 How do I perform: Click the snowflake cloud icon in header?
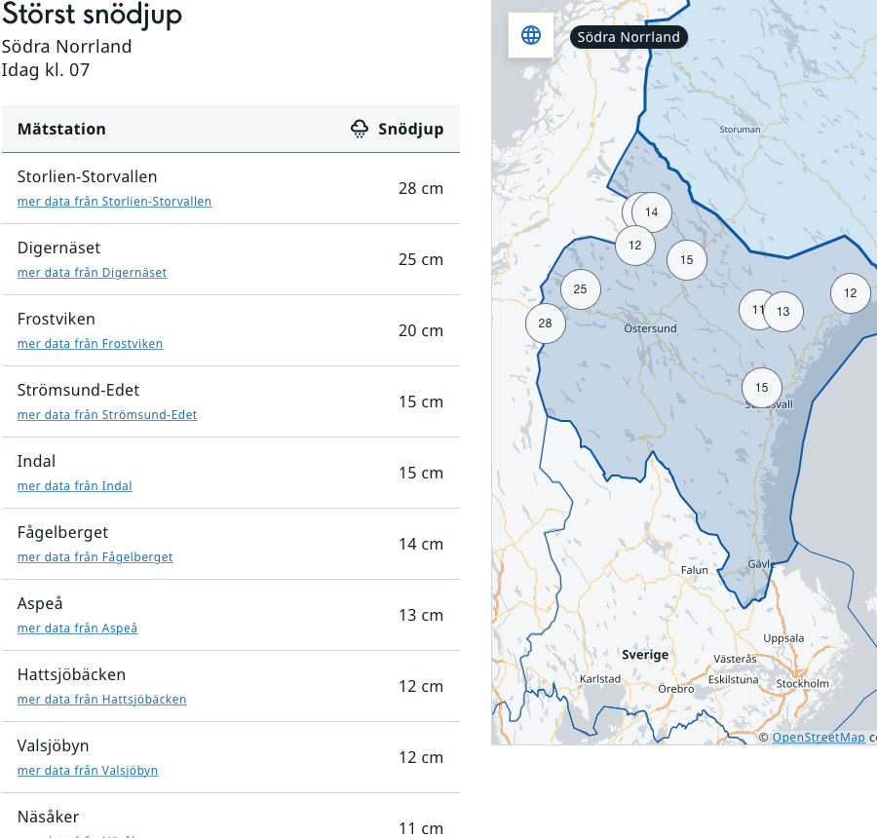point(360,129)
